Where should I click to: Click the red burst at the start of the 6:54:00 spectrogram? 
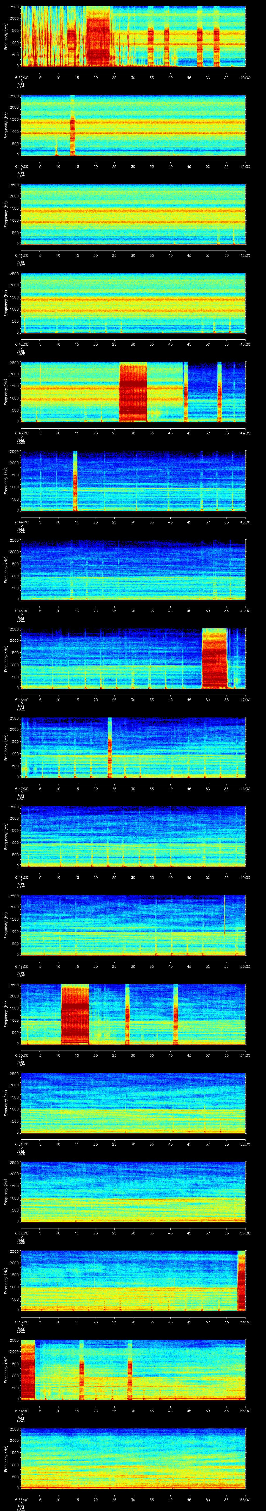coord(28,1369)
